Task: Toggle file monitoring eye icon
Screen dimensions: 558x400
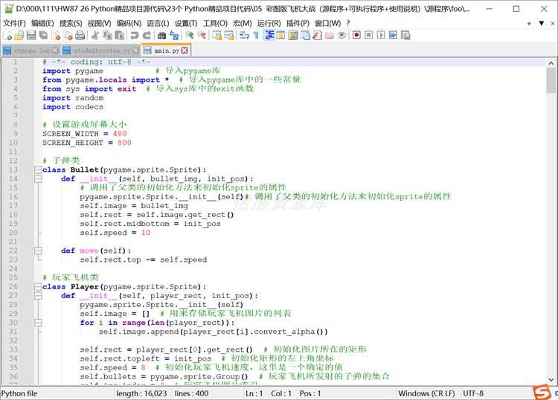Action: (x=341, y=35)
